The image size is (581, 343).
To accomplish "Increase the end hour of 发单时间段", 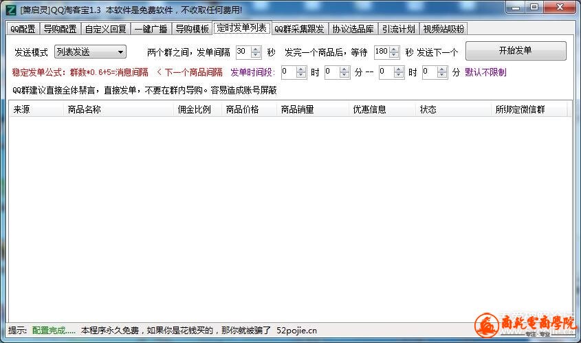I will click(399, 69).
